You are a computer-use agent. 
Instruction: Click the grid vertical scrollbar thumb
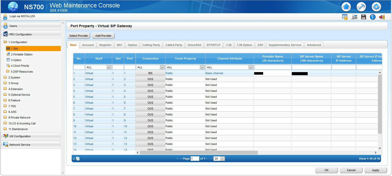[380, 104]
